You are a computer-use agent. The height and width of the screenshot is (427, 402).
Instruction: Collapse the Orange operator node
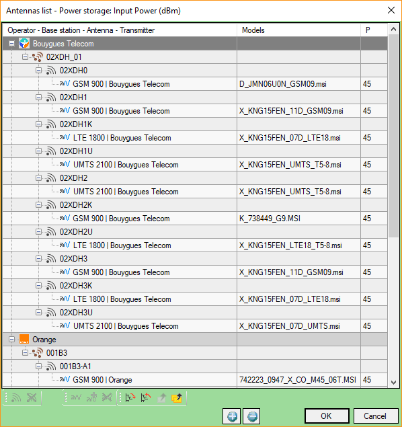(11, 340)
